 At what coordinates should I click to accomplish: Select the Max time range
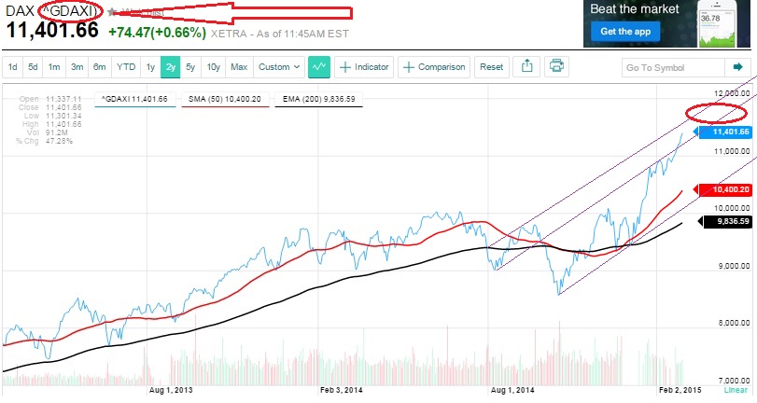pyautogui.click(x=239, y=67)
